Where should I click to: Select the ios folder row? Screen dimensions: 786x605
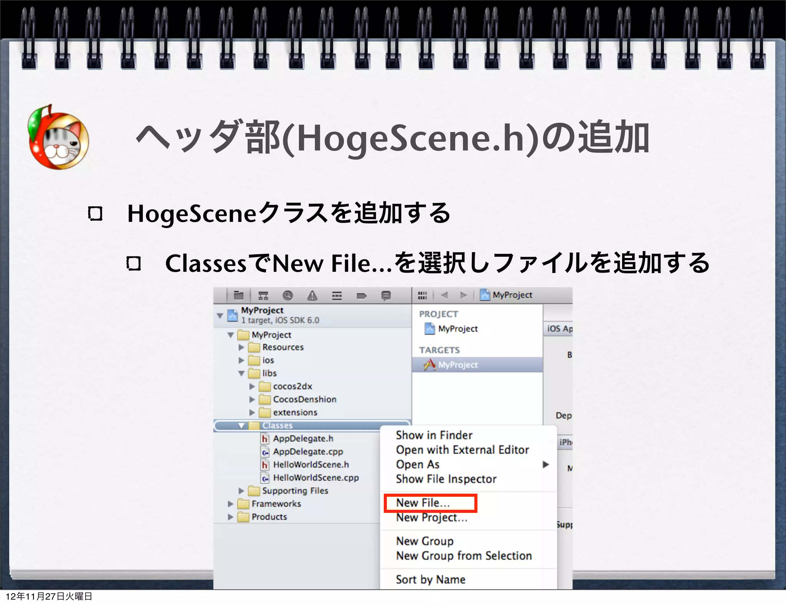click(x=312, y=360)
